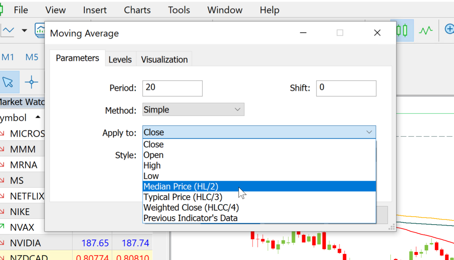Switch to the Levels tab
The image size is (454, 260).
[120, 60]
